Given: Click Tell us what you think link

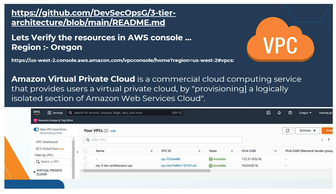Looking at the screenshot, I should pyautogui.click(x=51, y=133).
